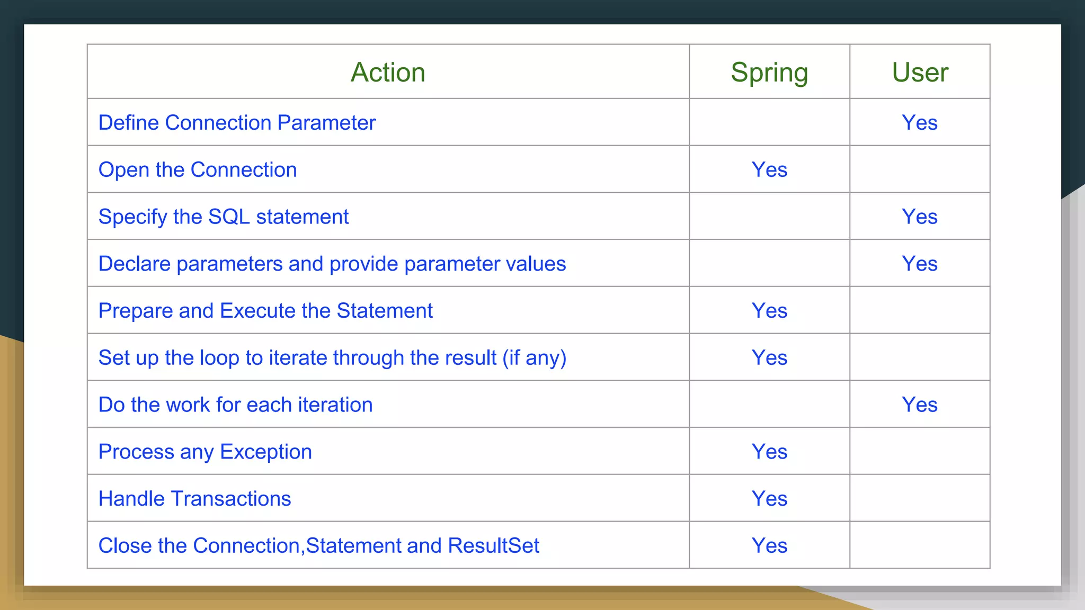Click the Handle Transactions text
The image size is (1085, 610).
click(194, 499)
